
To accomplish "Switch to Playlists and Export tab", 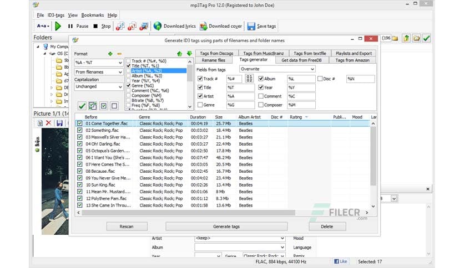I will click(x=354, y=53).
